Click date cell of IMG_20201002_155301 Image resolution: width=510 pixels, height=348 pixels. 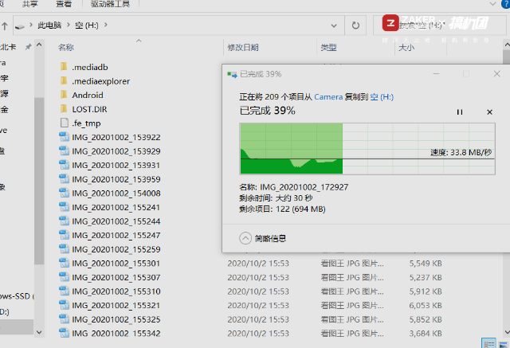[258, 264]
